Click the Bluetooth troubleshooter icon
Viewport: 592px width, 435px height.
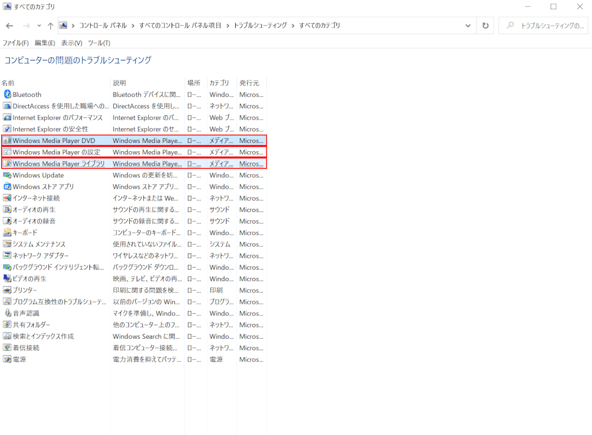[7, 94]
